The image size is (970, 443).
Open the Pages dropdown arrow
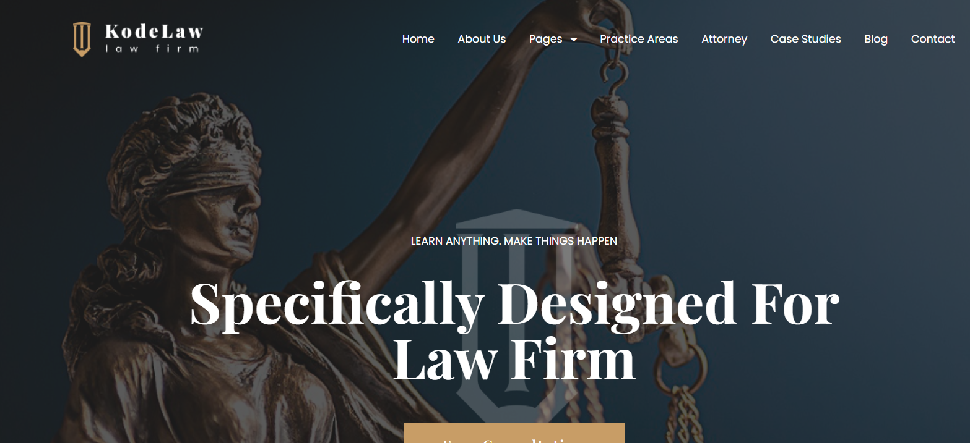(x=574, y=40)
